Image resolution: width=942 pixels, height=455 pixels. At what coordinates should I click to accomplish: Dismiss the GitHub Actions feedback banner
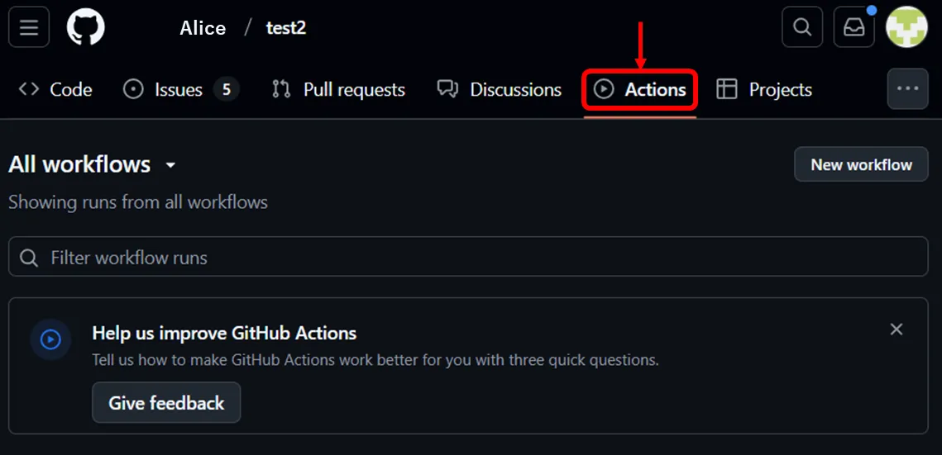pyautogui.click(x=896, y=329)
